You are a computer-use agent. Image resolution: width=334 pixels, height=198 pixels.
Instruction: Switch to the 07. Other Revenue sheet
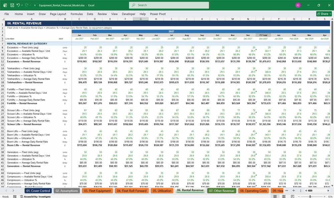[x=221, y=191]
